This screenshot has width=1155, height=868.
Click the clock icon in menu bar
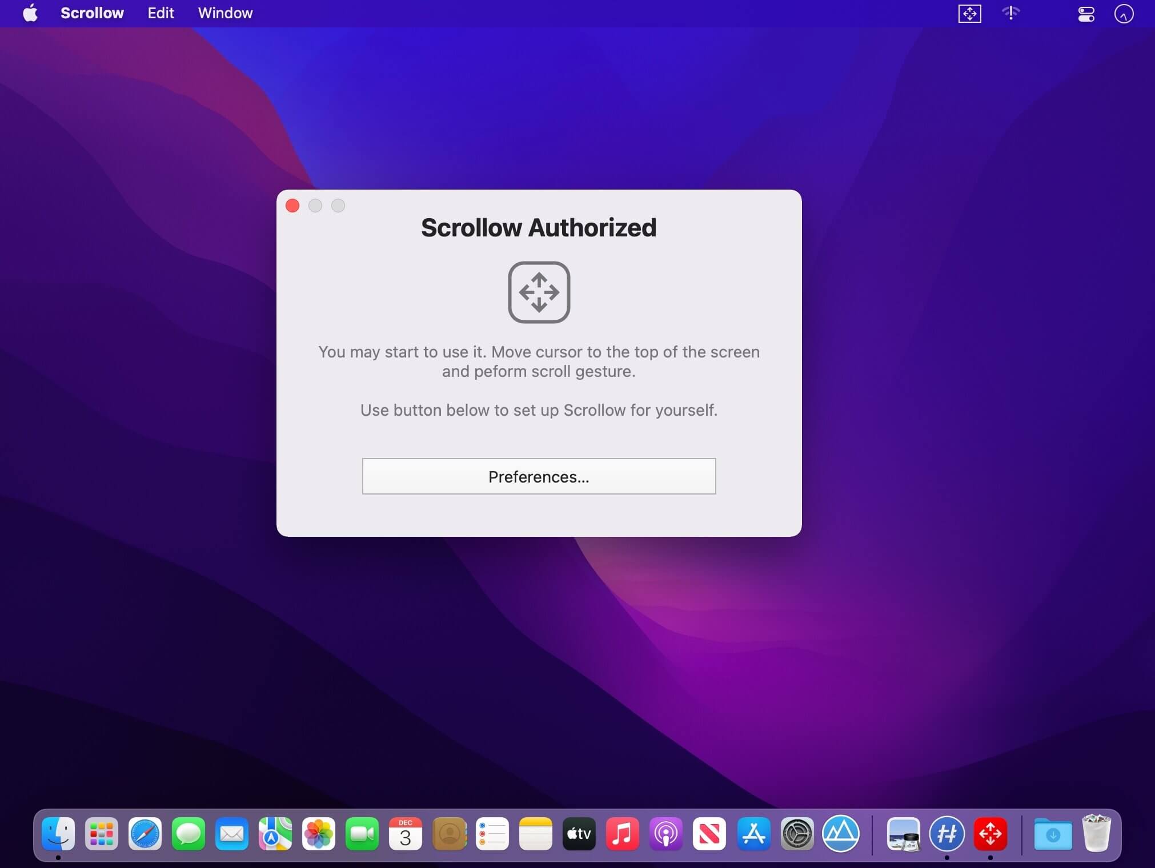(1124, 14)
